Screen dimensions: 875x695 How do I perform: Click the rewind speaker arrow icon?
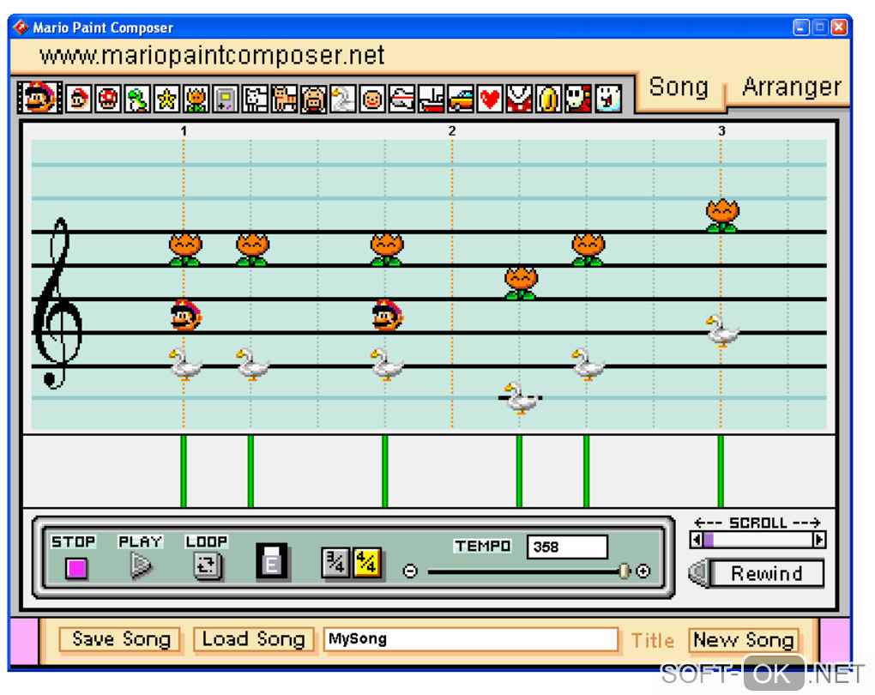tap(698, 573)
